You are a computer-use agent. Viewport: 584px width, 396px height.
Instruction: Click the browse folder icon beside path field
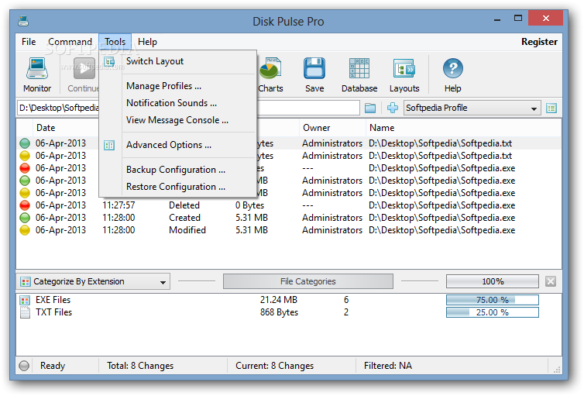[x=370, y=108]
